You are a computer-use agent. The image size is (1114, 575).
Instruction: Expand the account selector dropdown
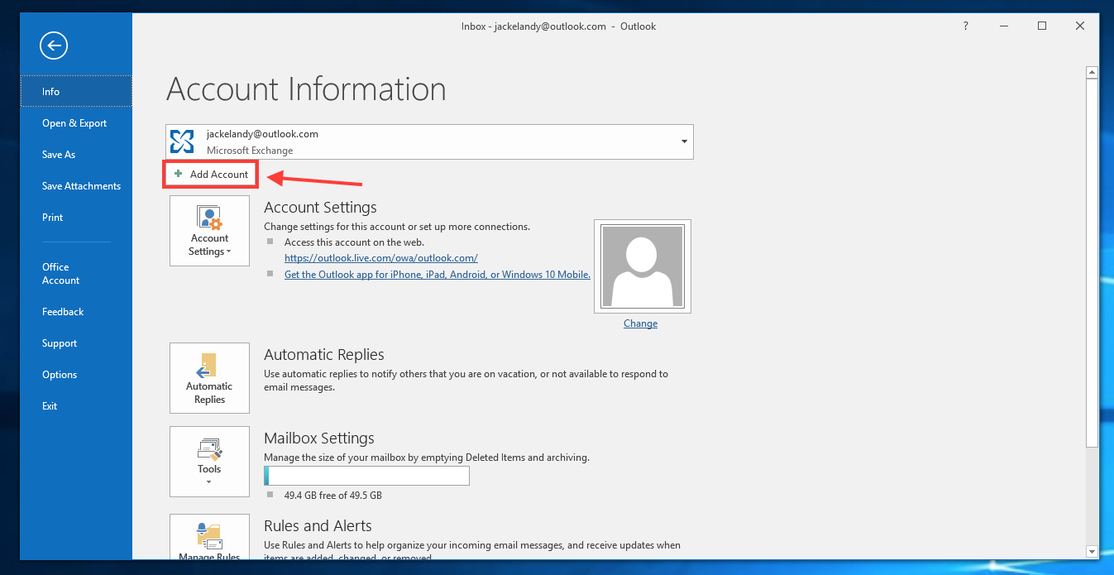point(684,141)
